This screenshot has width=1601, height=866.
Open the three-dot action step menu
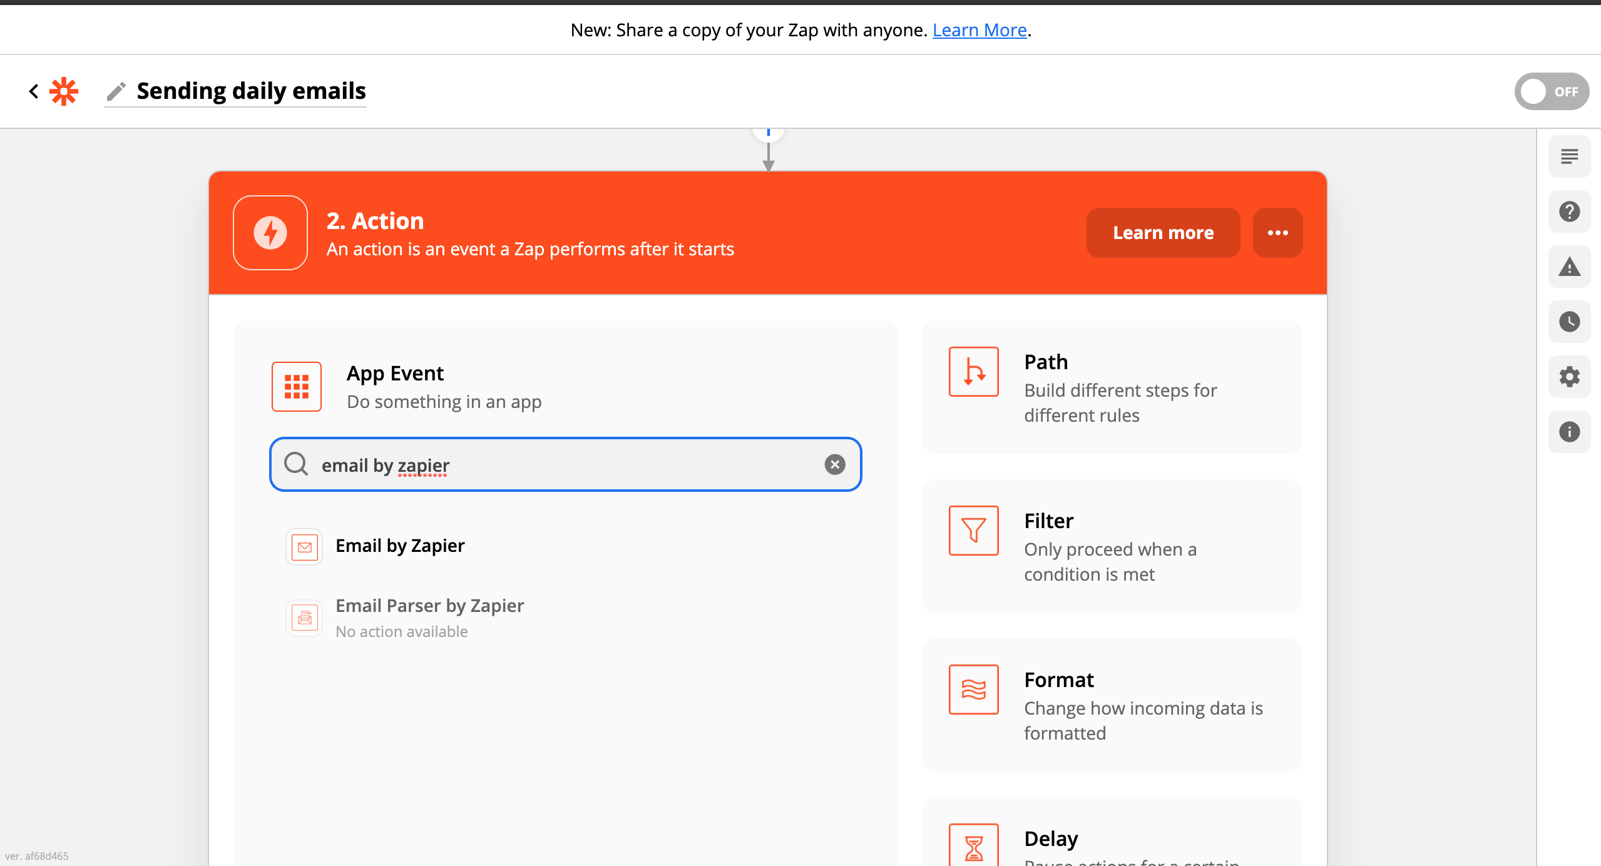1277,233
